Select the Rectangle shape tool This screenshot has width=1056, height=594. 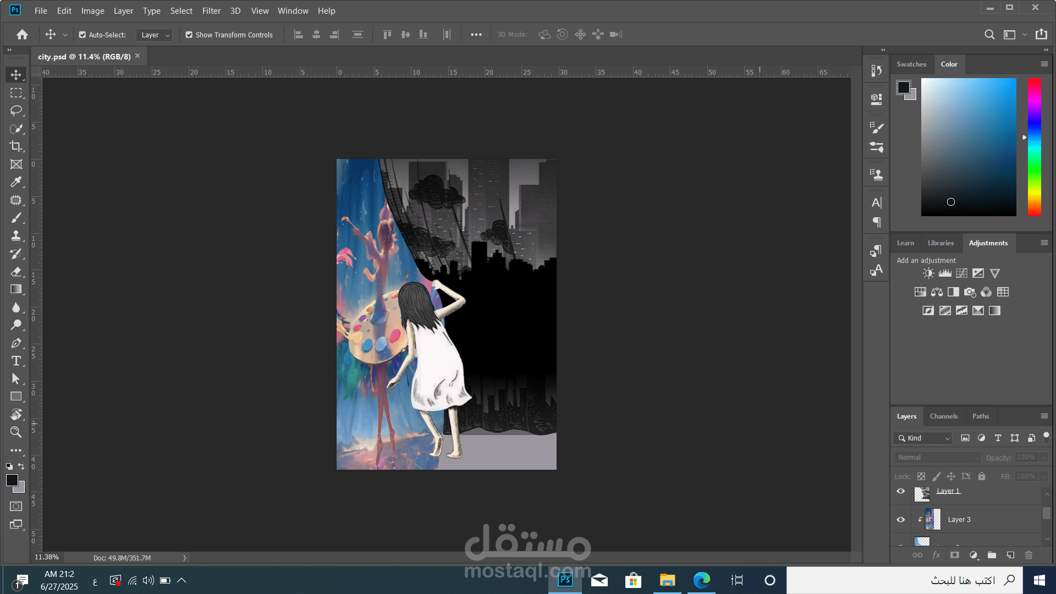tap(16, 397)
